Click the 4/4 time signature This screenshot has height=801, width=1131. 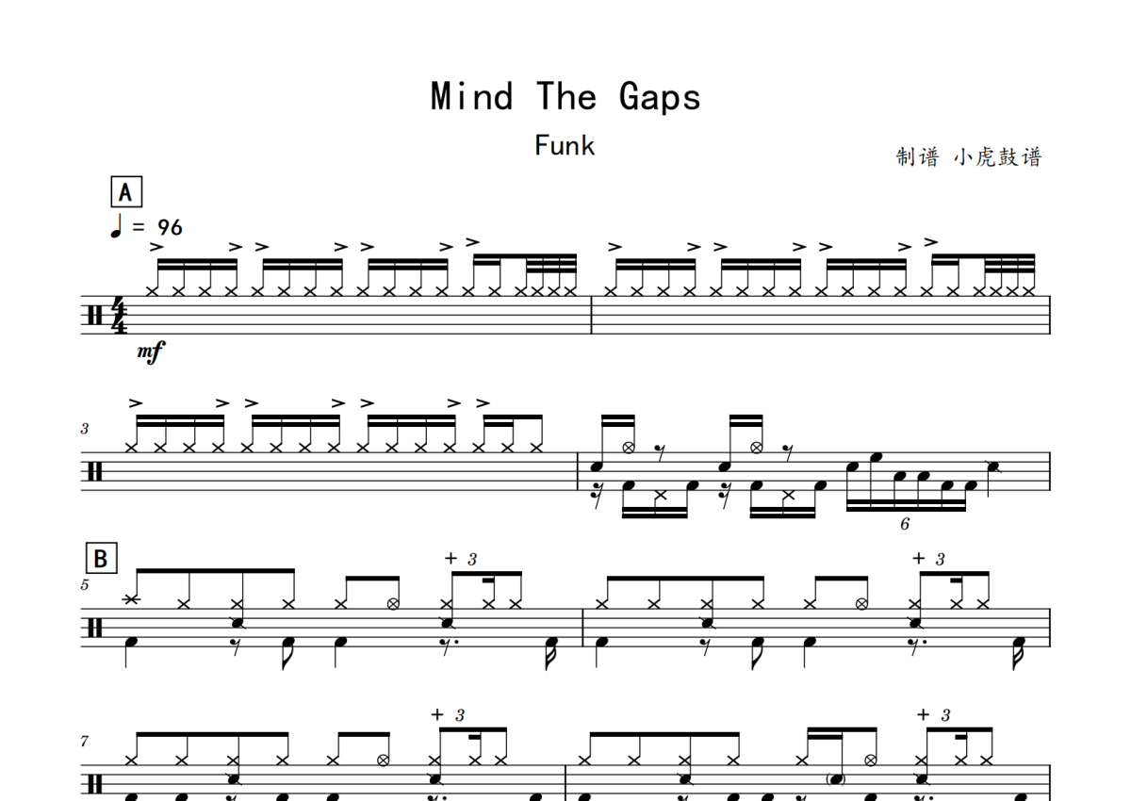pyautogui.click(x=120, y=315)
